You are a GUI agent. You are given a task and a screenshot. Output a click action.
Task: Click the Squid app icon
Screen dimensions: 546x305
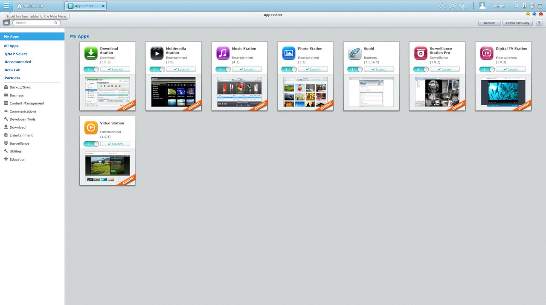pos(355,53)
